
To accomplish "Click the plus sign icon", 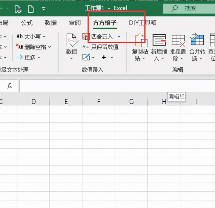I will point(104,57).
